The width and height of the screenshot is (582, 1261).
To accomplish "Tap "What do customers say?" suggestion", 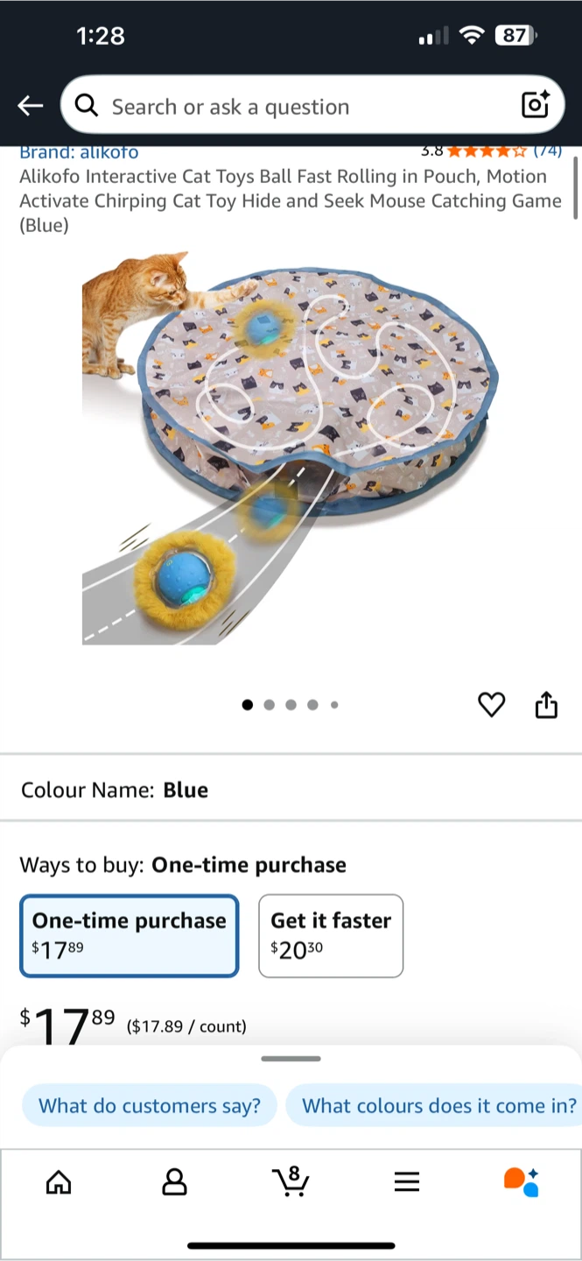I will point(149,1105).
